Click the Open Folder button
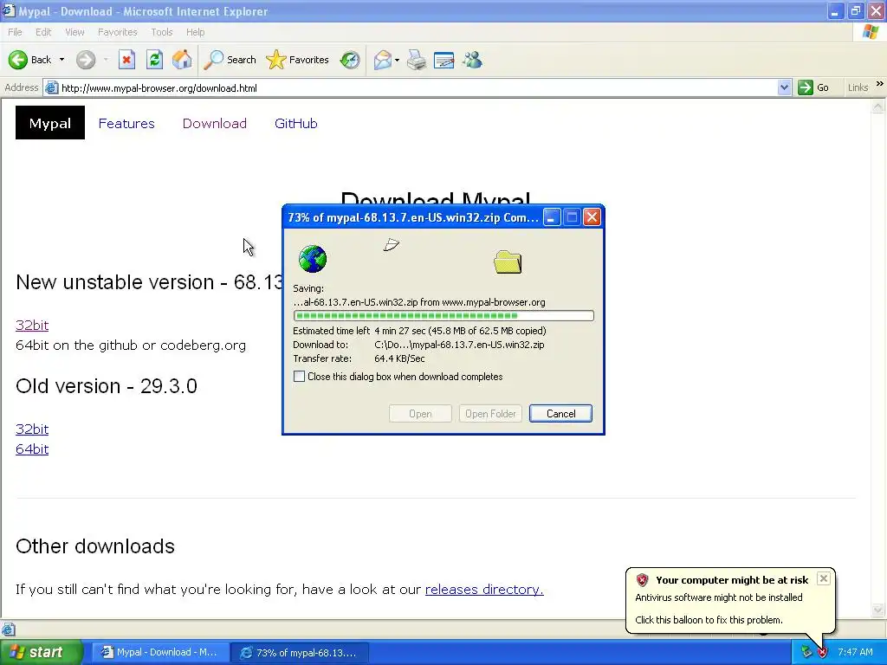The image size is (887, 665). click(490, 413)
